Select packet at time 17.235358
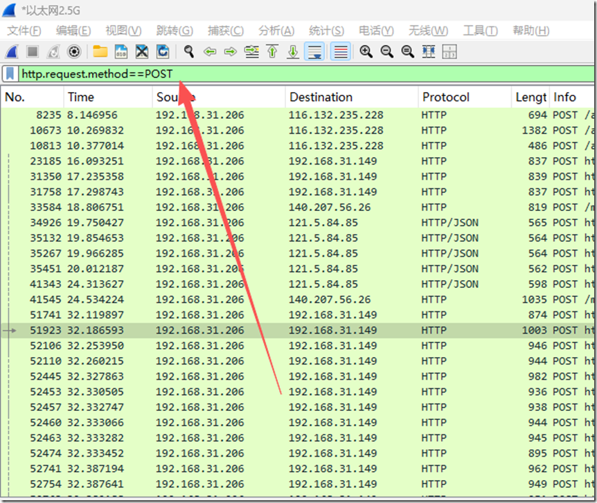This screenshot has width=597, height=503. [297, 176]
